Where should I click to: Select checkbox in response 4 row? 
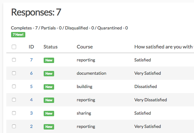[14, 100]
